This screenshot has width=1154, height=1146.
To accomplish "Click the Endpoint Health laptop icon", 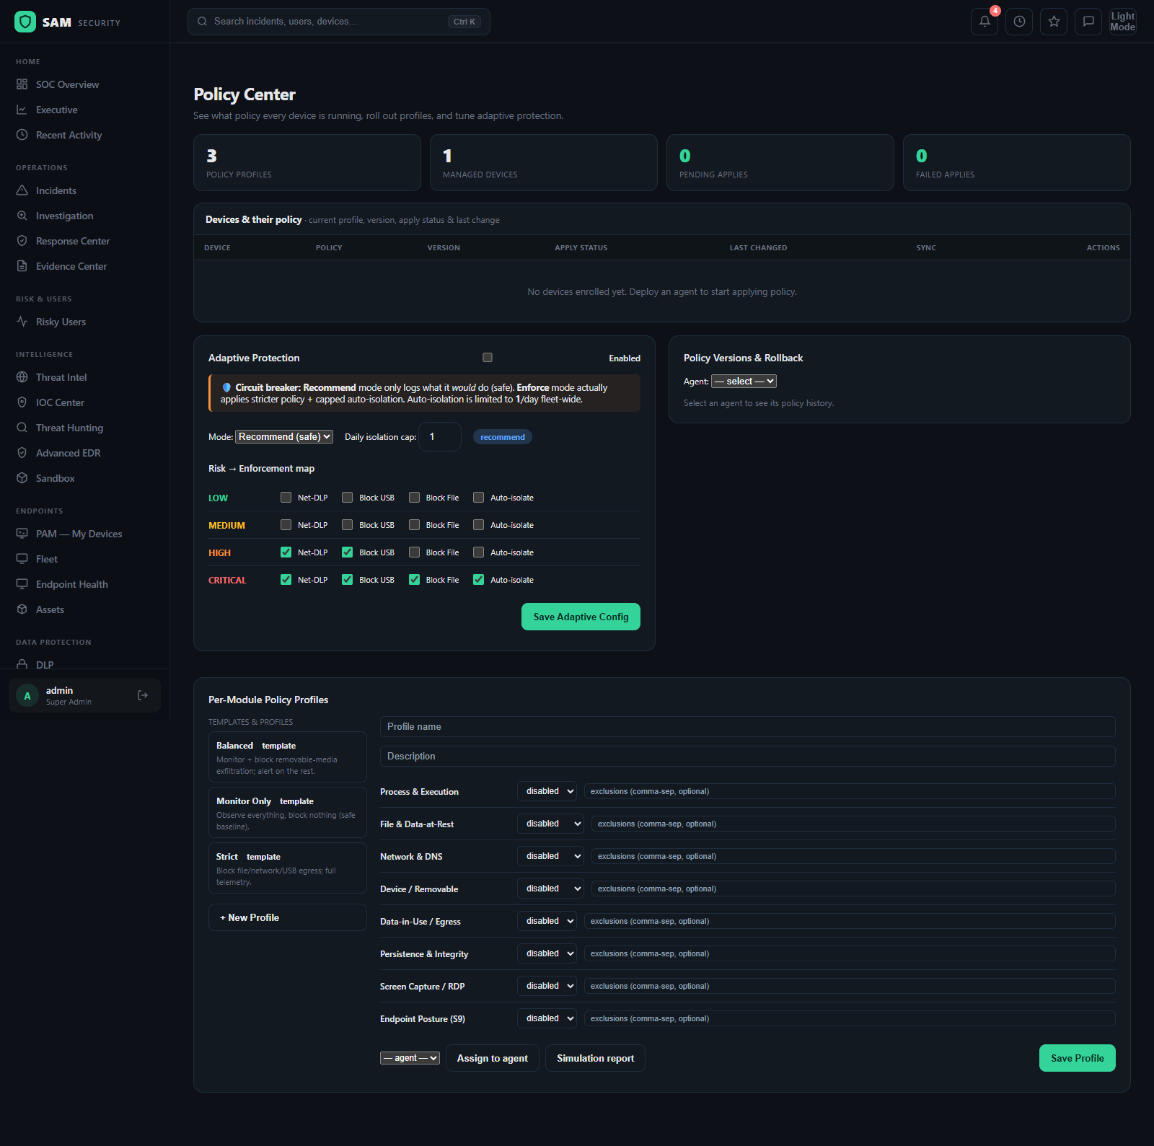I will coord(22,584).
